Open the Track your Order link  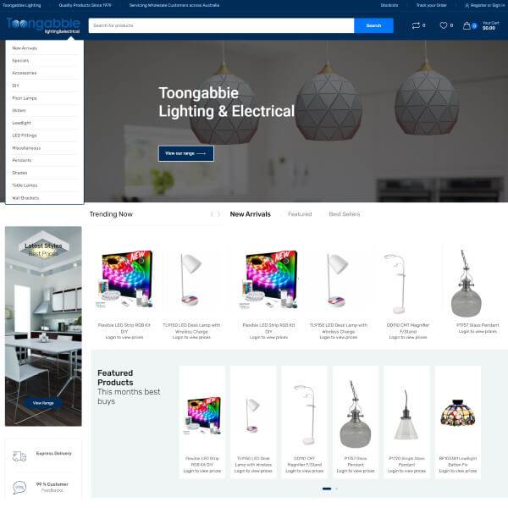click(x=431, y=5)
